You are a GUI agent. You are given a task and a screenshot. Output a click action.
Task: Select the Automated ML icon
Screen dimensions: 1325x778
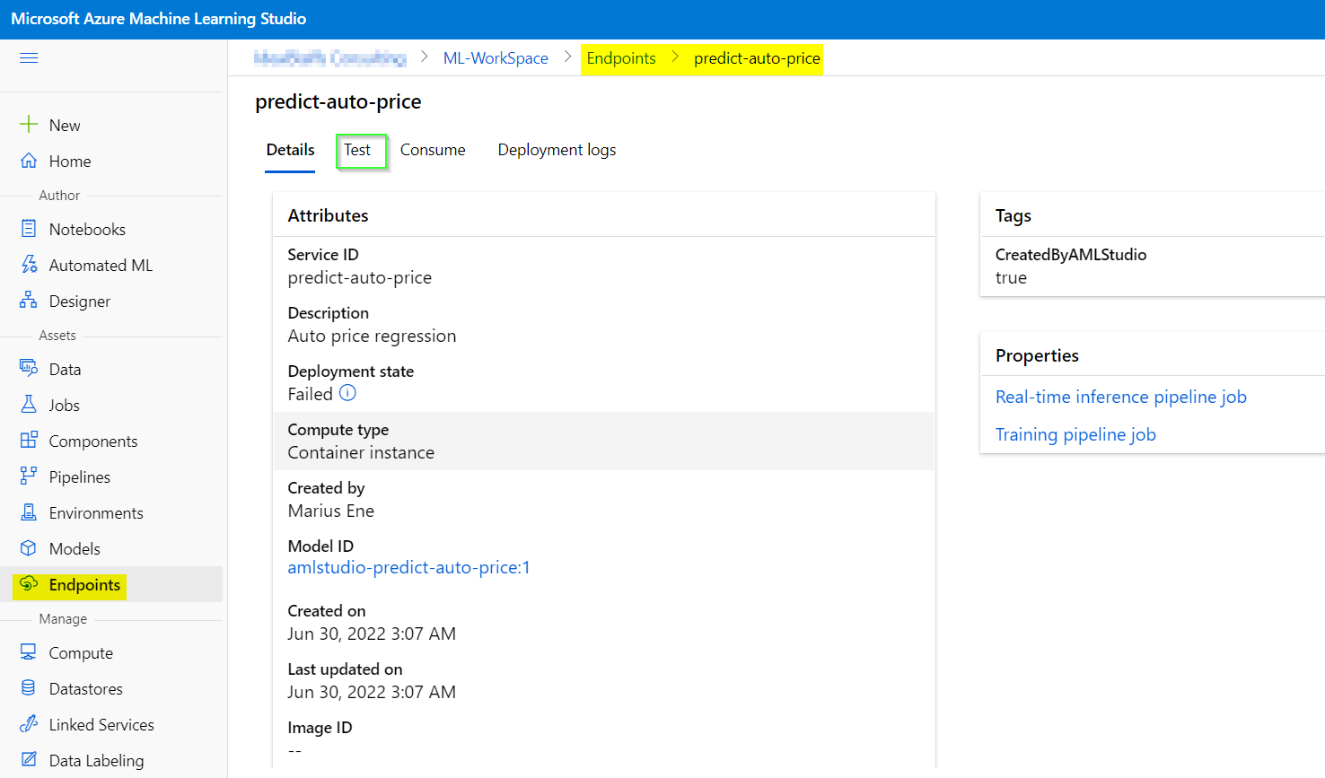tap(29, 265)
